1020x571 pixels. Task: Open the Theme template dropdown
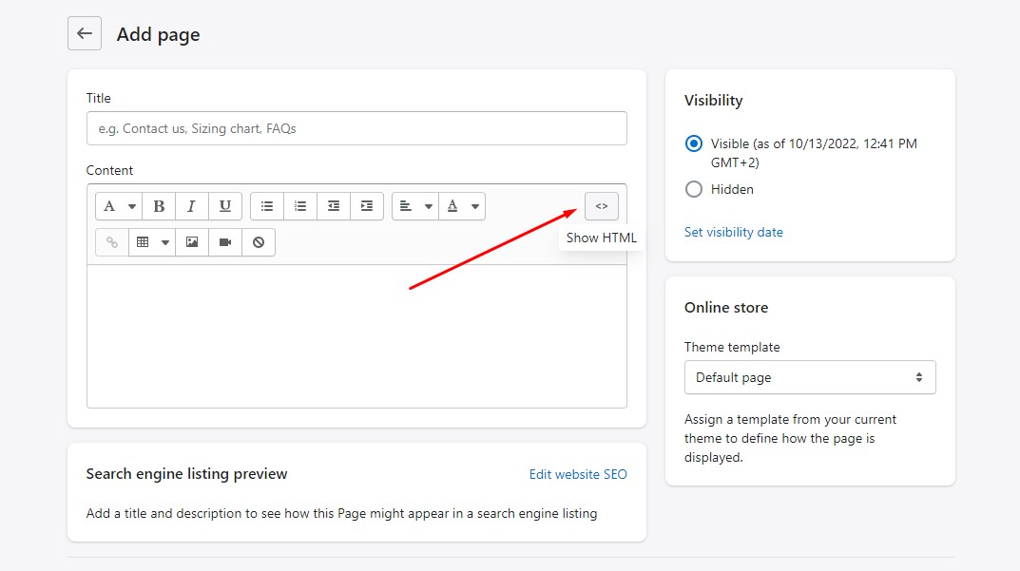809,377
